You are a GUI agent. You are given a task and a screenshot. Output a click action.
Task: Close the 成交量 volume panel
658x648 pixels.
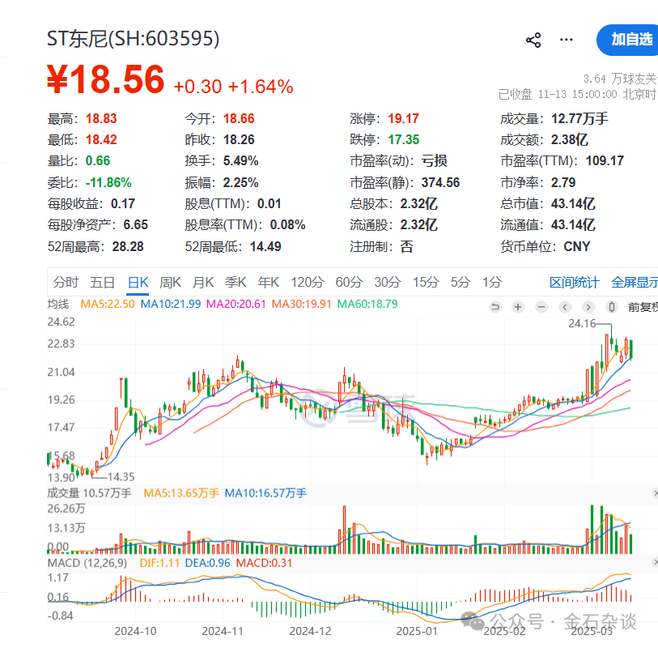[655, 492]
